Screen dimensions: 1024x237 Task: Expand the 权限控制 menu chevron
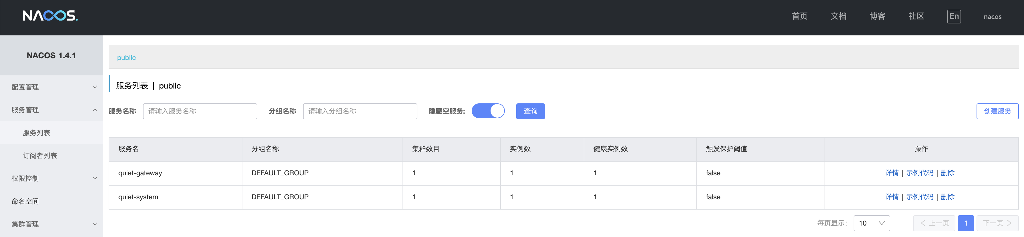point(95,179)
